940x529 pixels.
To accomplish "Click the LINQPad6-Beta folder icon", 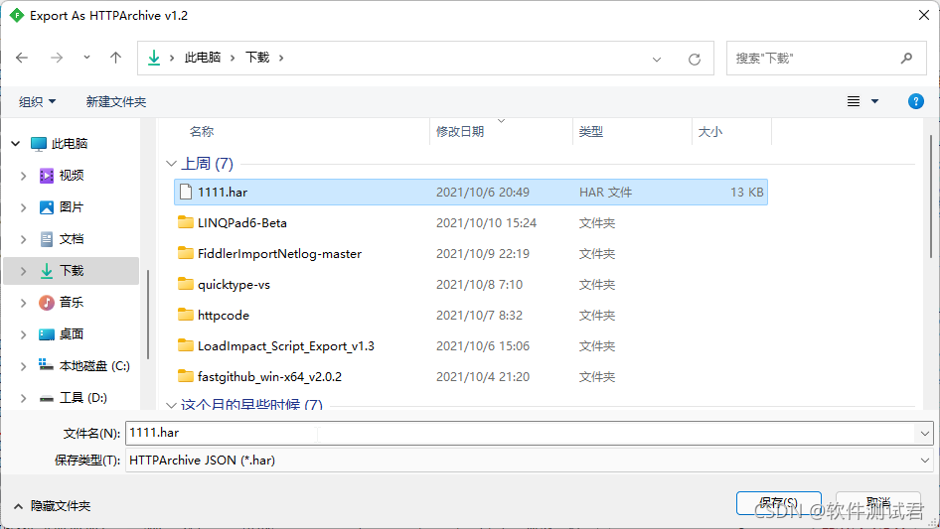I will tap(186, 222).
